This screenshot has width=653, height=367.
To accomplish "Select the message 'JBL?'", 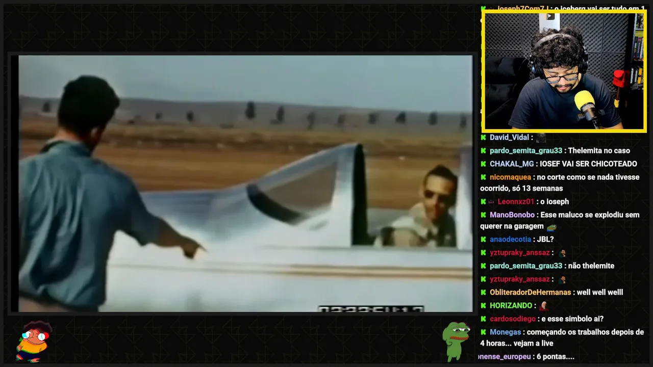I will tap(545, 239).
